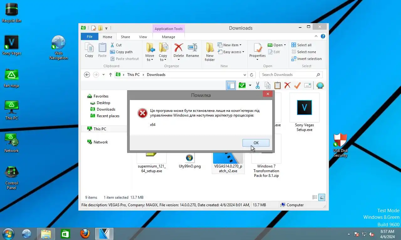Click Invert selection in the ribbon
This screenshot has width=401, height=240.
[306, 59]
